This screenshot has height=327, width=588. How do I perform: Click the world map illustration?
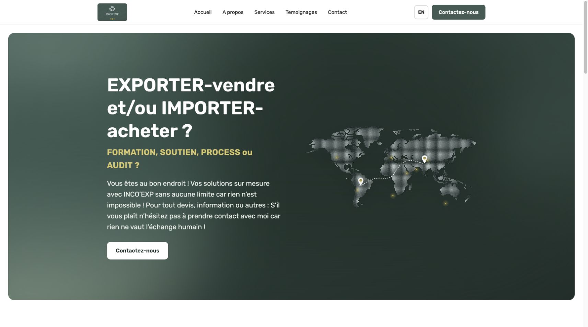tap(391, 166)
